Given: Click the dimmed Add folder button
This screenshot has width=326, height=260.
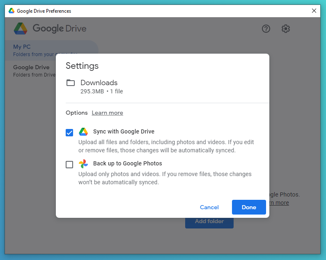Looking at the screenshot, I should coord(209,222).
